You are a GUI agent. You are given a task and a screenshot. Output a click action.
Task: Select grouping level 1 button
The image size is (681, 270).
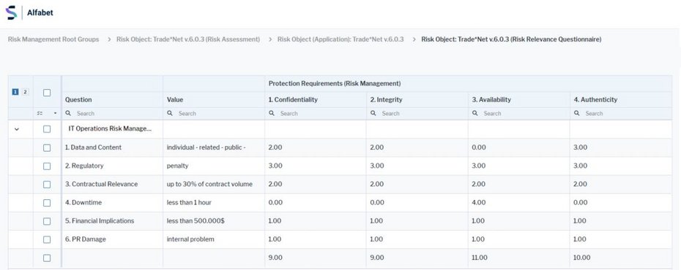point(15,92)
